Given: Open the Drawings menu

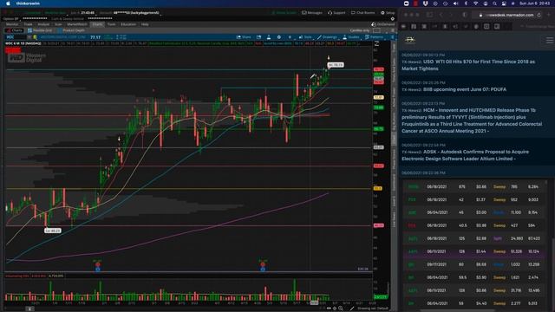Looking at the screenshot, I should click(328, 36).
